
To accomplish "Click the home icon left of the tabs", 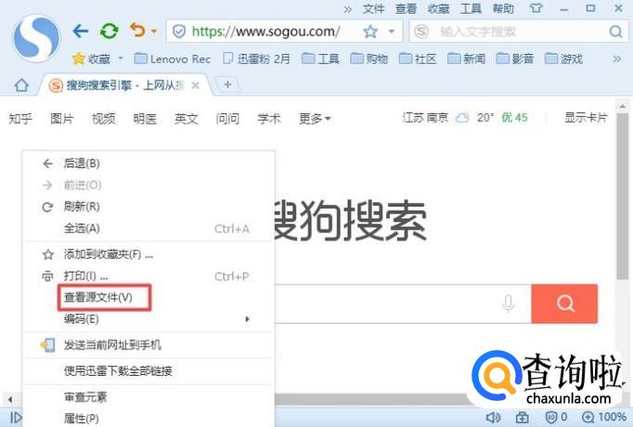I will point(21,85).
